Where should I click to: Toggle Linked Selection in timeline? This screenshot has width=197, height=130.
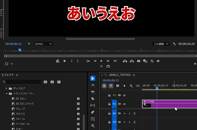[118, 86]
